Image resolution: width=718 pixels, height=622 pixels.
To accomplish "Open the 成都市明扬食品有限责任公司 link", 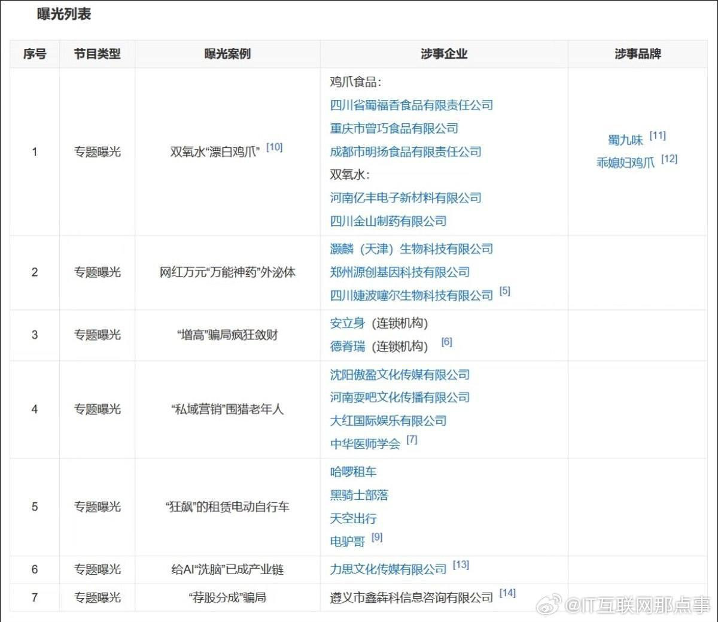I will pos(403,151).
